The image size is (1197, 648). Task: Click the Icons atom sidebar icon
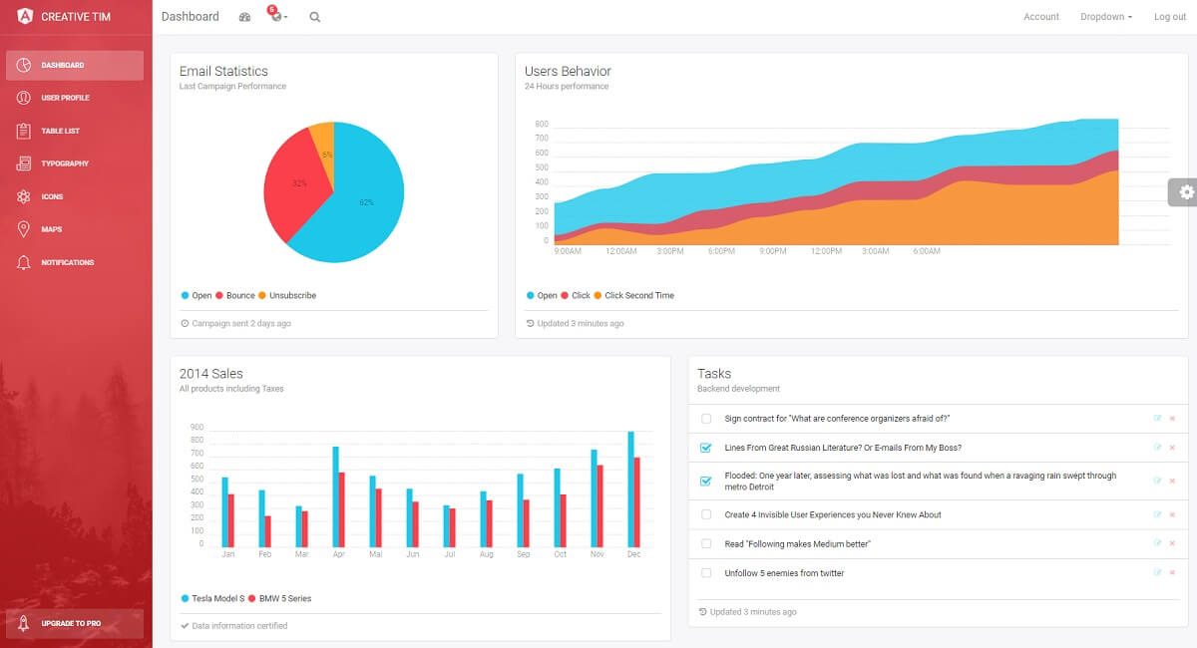click(24, 196)
